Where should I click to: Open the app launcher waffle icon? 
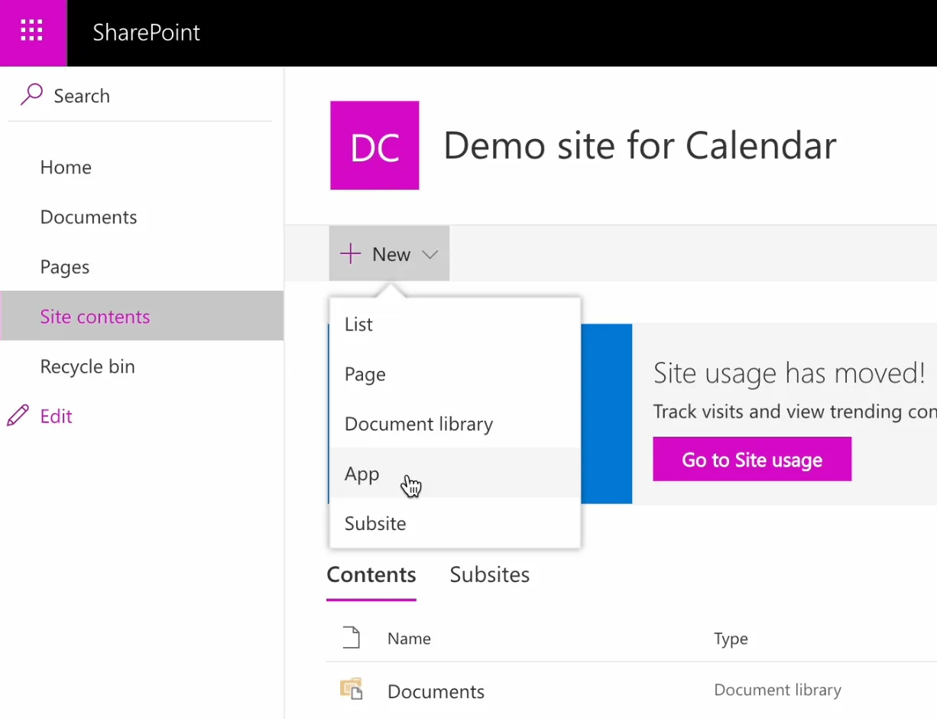[32, 32]
